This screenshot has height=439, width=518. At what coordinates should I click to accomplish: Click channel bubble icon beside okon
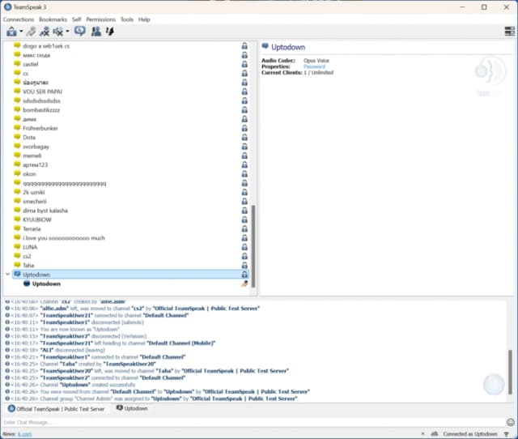pyautogui.click(x=17, y=173)
